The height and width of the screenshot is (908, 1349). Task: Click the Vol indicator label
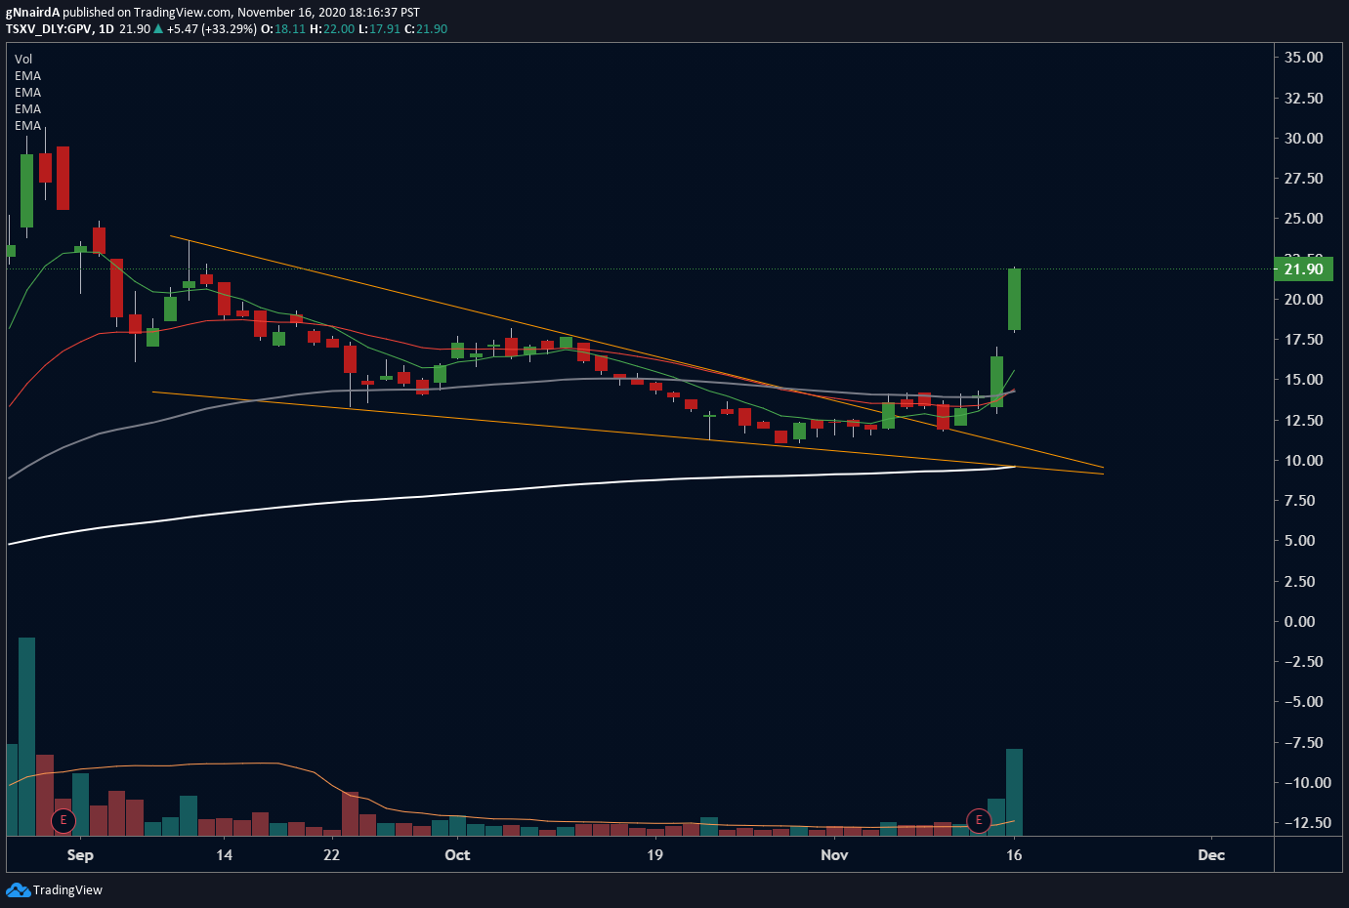[23, 60]
